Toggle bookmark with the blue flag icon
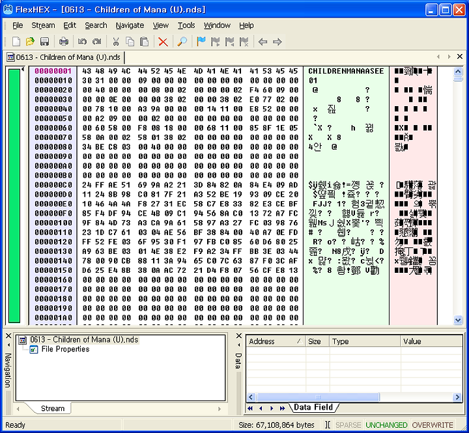Viewport: 469px width, 433px height. (x=201, y=42)
